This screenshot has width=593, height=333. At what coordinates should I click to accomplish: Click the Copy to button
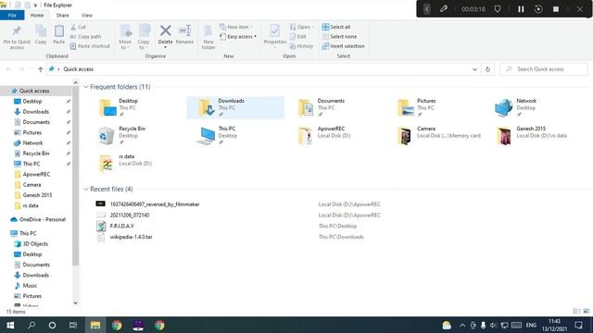(x=144, y=37)
